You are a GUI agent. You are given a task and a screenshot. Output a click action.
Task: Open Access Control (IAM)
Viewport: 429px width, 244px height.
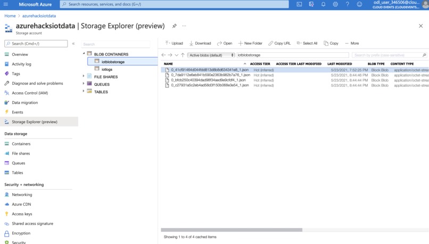30,93
